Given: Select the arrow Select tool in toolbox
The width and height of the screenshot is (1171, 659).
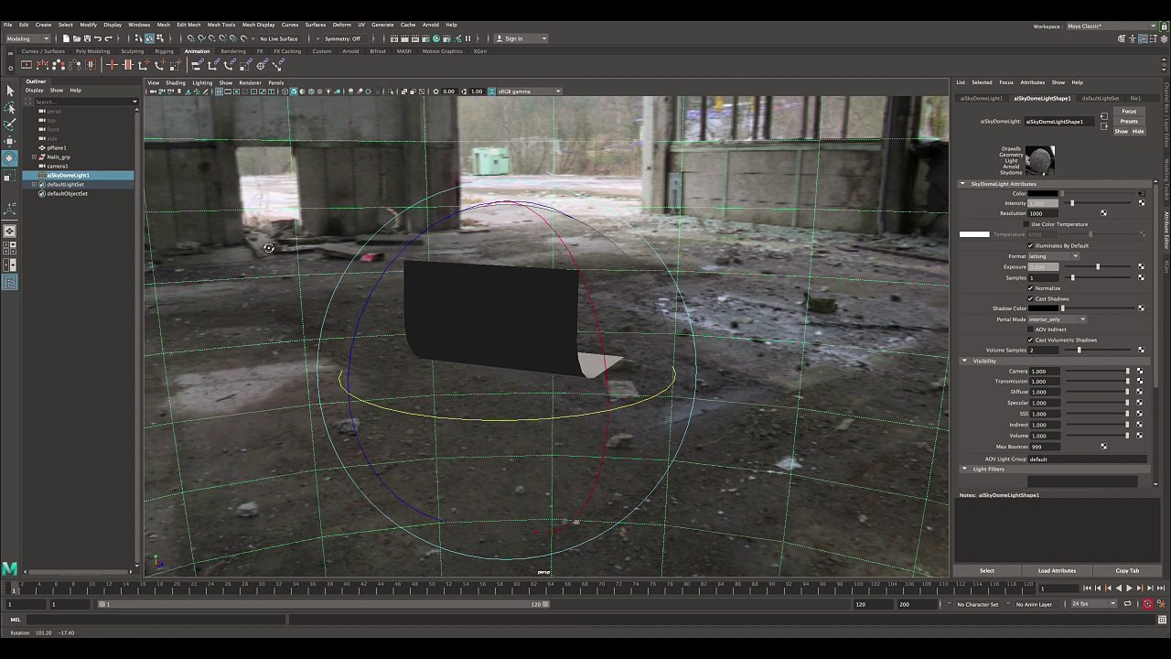Looking at the screenshot, I should 10,91.
